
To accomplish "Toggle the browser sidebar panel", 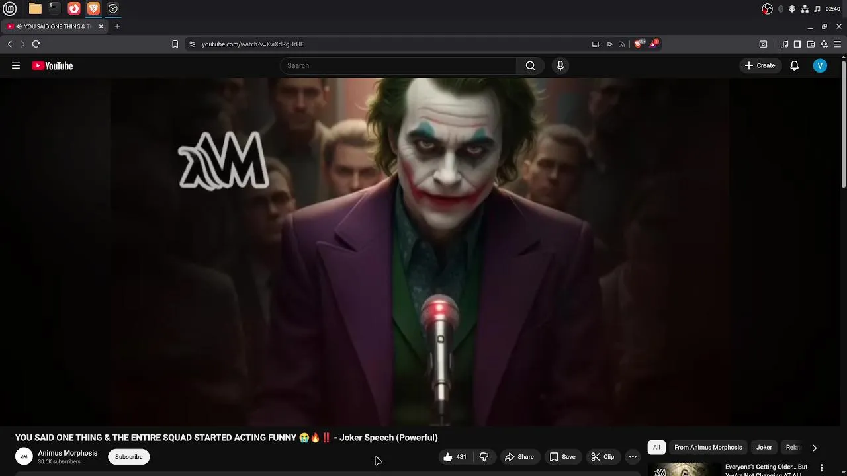I will tap(797, 44).
